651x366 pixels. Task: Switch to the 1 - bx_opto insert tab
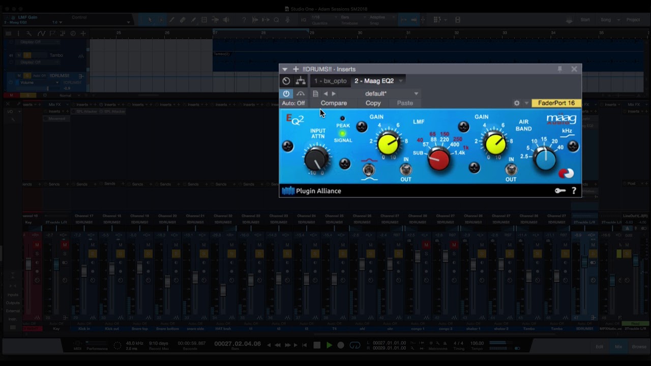(330, 81)
